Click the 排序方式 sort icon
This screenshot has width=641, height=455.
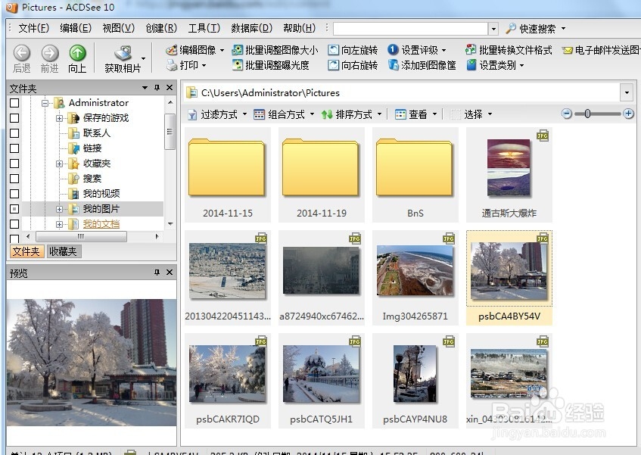[327, 114]
